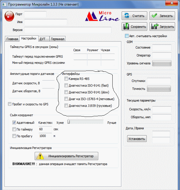Enable the Камера RS-485 checkbox
Viewport: 180px width, 190px height.
66,79
